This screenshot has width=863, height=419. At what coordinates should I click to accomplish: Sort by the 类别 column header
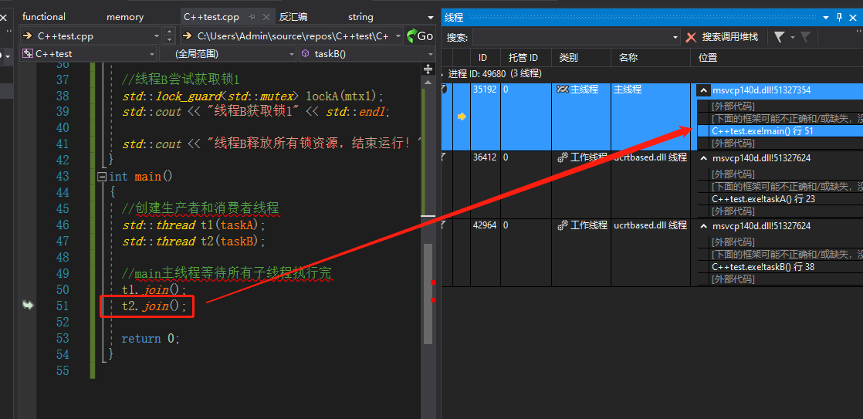coord(580,57)
